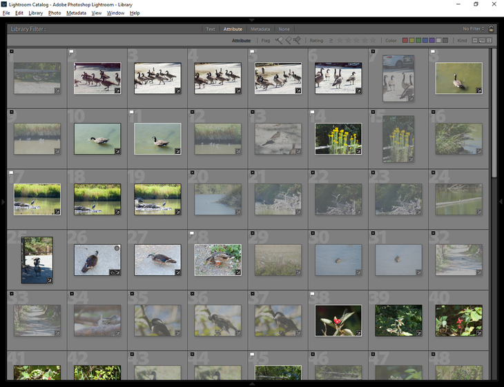The height and width of the screenshot is (387, 504).
Task: Switch library filter to Text
Action: (211, 29)
